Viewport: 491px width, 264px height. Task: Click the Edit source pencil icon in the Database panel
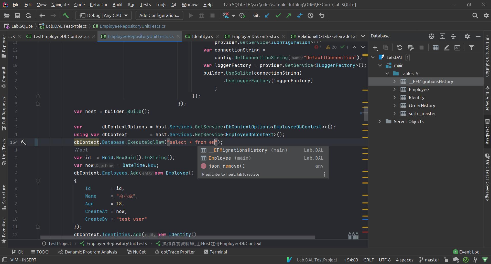coord(446,48)
